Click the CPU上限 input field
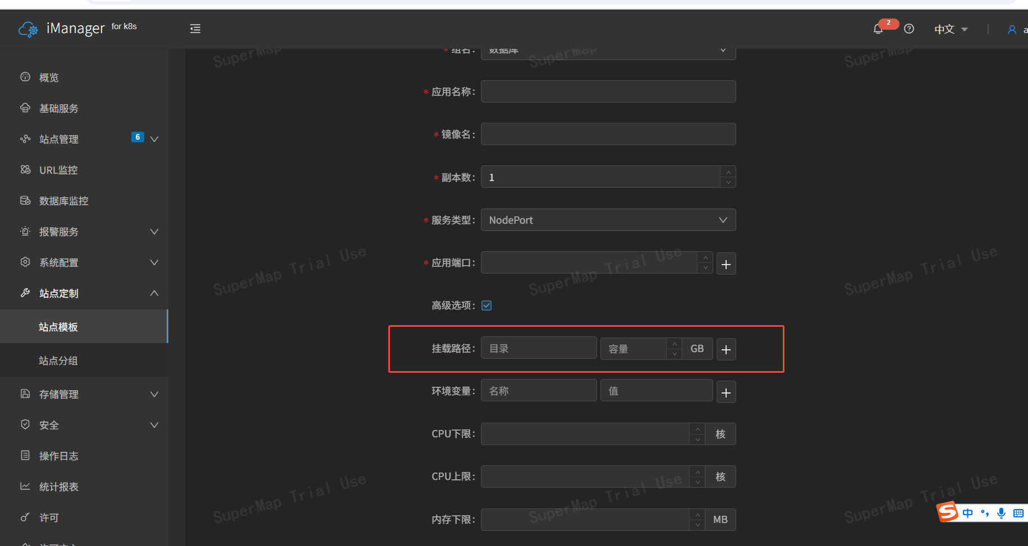This screenshot has width=1028, height=546. (x=585, y=476)
